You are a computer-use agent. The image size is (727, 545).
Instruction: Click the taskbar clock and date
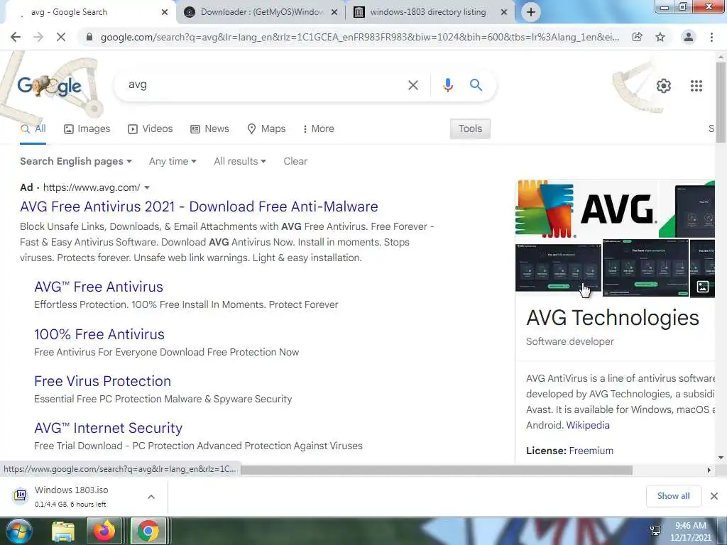pos(690,532)
